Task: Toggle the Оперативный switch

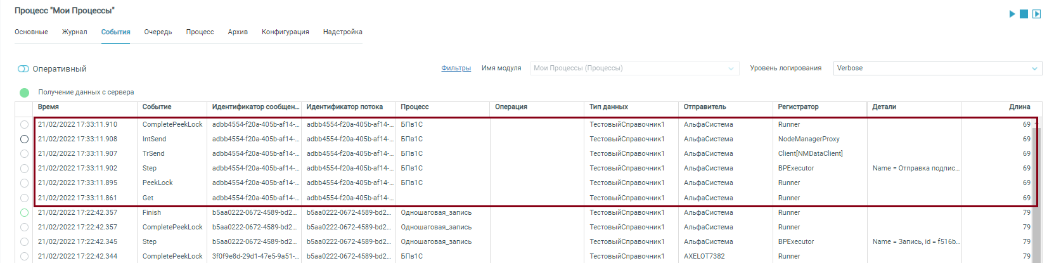Action: 23,69
